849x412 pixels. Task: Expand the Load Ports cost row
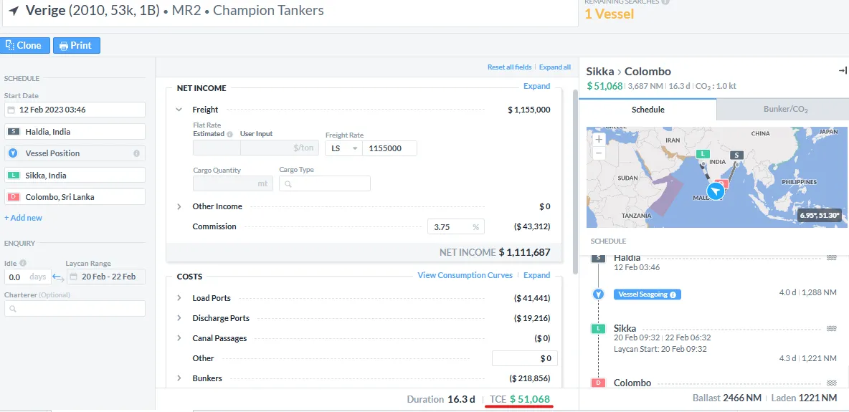pyautogui.click(x=179, y=298)
